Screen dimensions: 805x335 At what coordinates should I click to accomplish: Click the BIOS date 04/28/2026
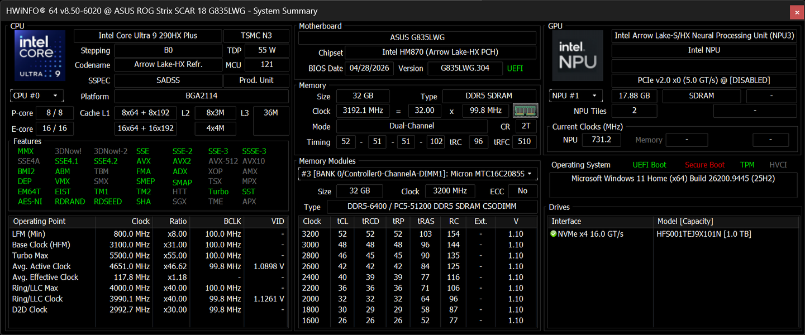click(369, 69)
